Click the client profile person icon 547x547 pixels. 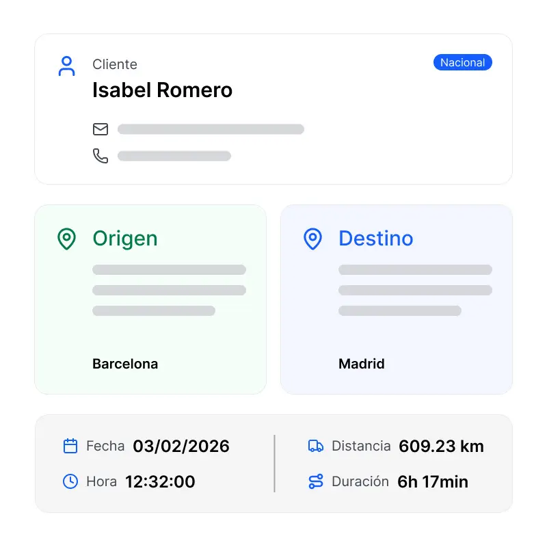click(66, 66)
